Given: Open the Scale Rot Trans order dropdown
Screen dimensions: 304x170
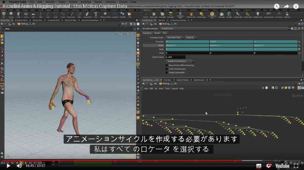Looking at the screenshot, I should click(175, 38).
